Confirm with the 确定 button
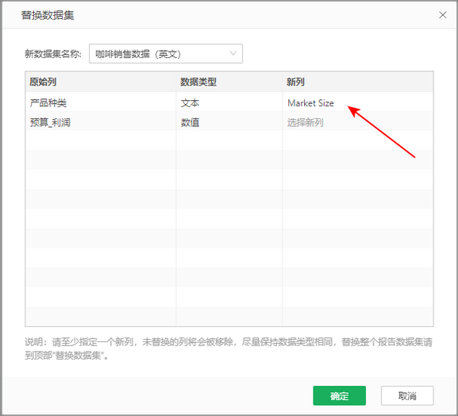 (x=339, y=395)
